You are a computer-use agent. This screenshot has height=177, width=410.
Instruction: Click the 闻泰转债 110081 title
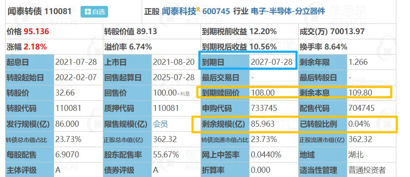pos(40,12)
